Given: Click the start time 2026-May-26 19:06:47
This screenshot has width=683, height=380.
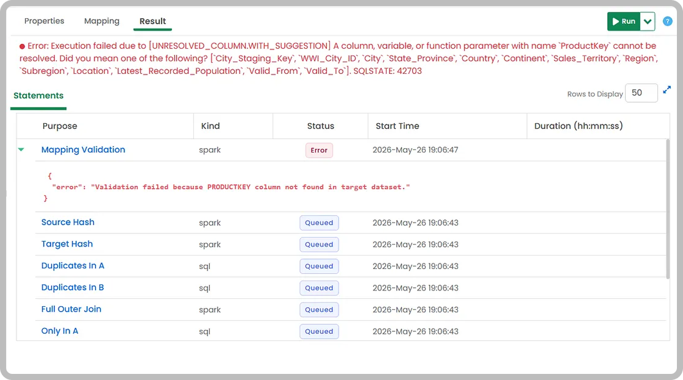Looking at the screenshot, I should (x=415, y=150).
